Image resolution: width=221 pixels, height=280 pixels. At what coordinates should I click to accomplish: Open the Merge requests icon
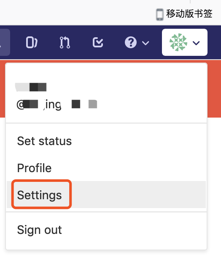pyautogui.click(x=65, y=42)
